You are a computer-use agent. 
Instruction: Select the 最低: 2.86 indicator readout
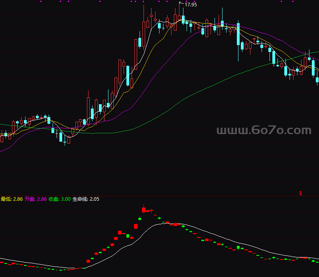click(x=12, y=199)
